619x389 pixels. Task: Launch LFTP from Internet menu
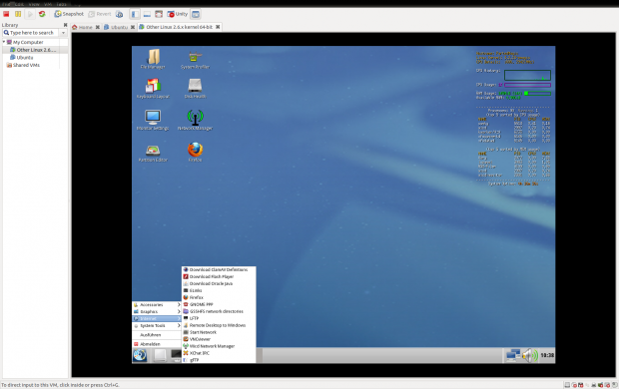219,318
